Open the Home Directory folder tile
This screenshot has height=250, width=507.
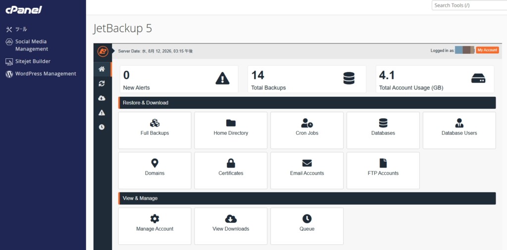(231, 130)
